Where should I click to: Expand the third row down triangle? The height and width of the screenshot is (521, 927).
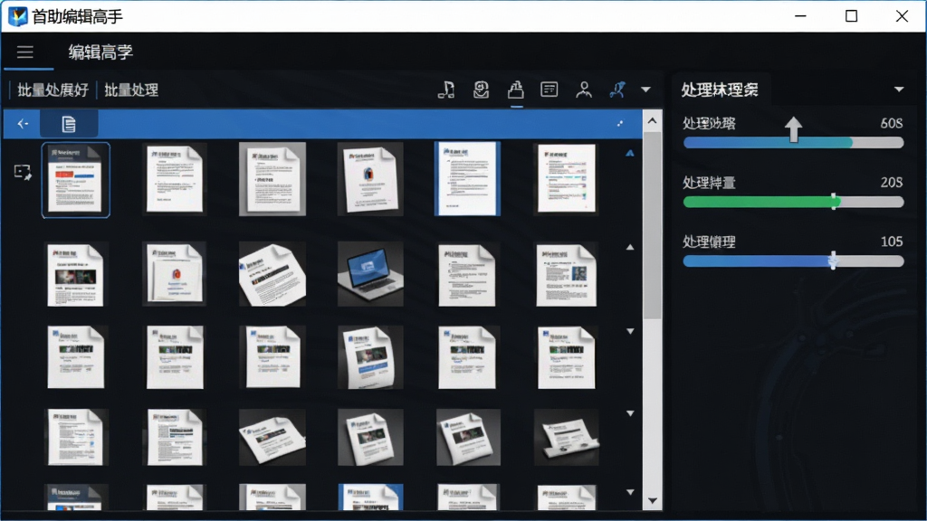[x=630, y=331]
